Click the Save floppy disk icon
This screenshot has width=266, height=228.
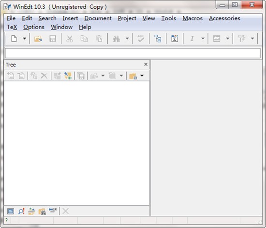point(53,39)
